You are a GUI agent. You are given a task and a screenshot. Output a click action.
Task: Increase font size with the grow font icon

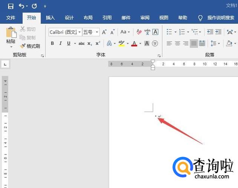click(104, 32)
